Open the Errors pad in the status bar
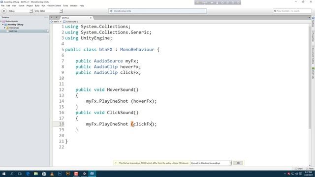315x177 pixels. pyautogui.click(x=299, y=169)
